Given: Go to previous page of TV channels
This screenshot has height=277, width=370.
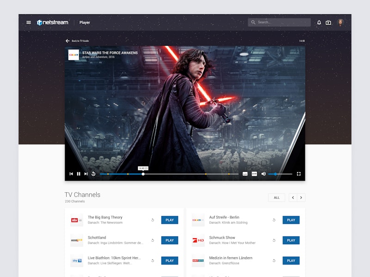Looking at the screenshot, I should coord(293,198).
